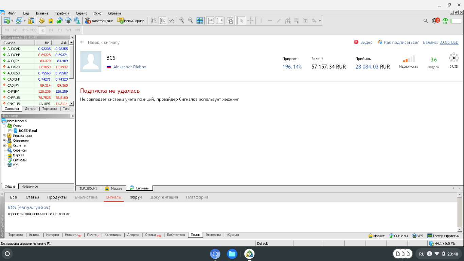Click the Copy Trading user icon

(77, 21)
